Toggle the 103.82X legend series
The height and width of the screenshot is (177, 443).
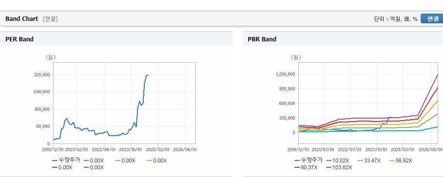339,167
